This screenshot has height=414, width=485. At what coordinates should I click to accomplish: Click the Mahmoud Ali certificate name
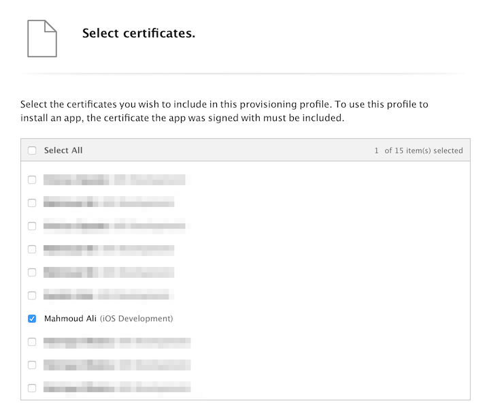pyautogui.click(x=70, y=319)
